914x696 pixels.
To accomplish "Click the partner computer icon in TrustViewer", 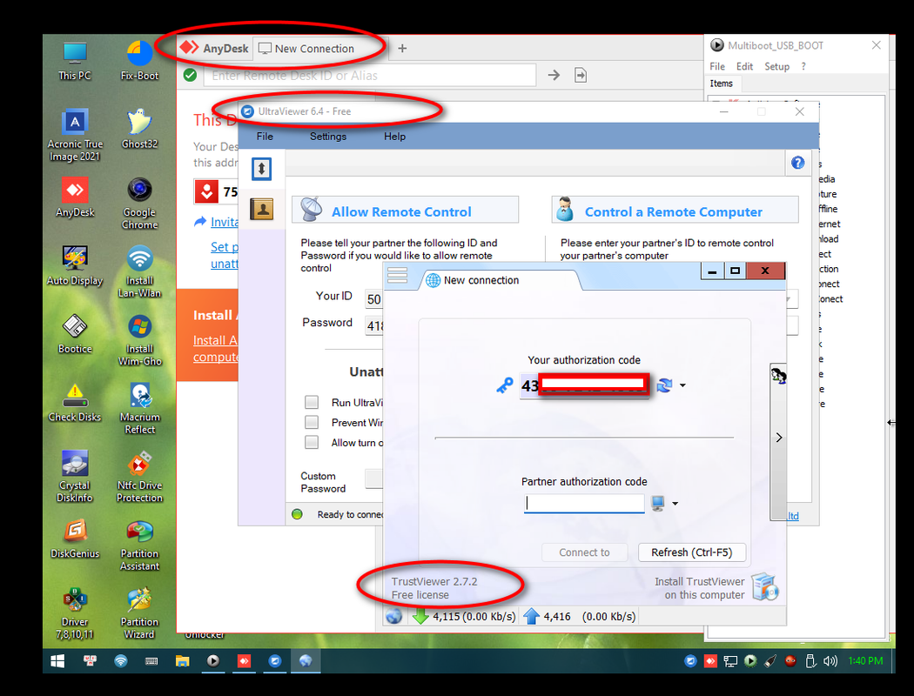I will click(658, 503).
